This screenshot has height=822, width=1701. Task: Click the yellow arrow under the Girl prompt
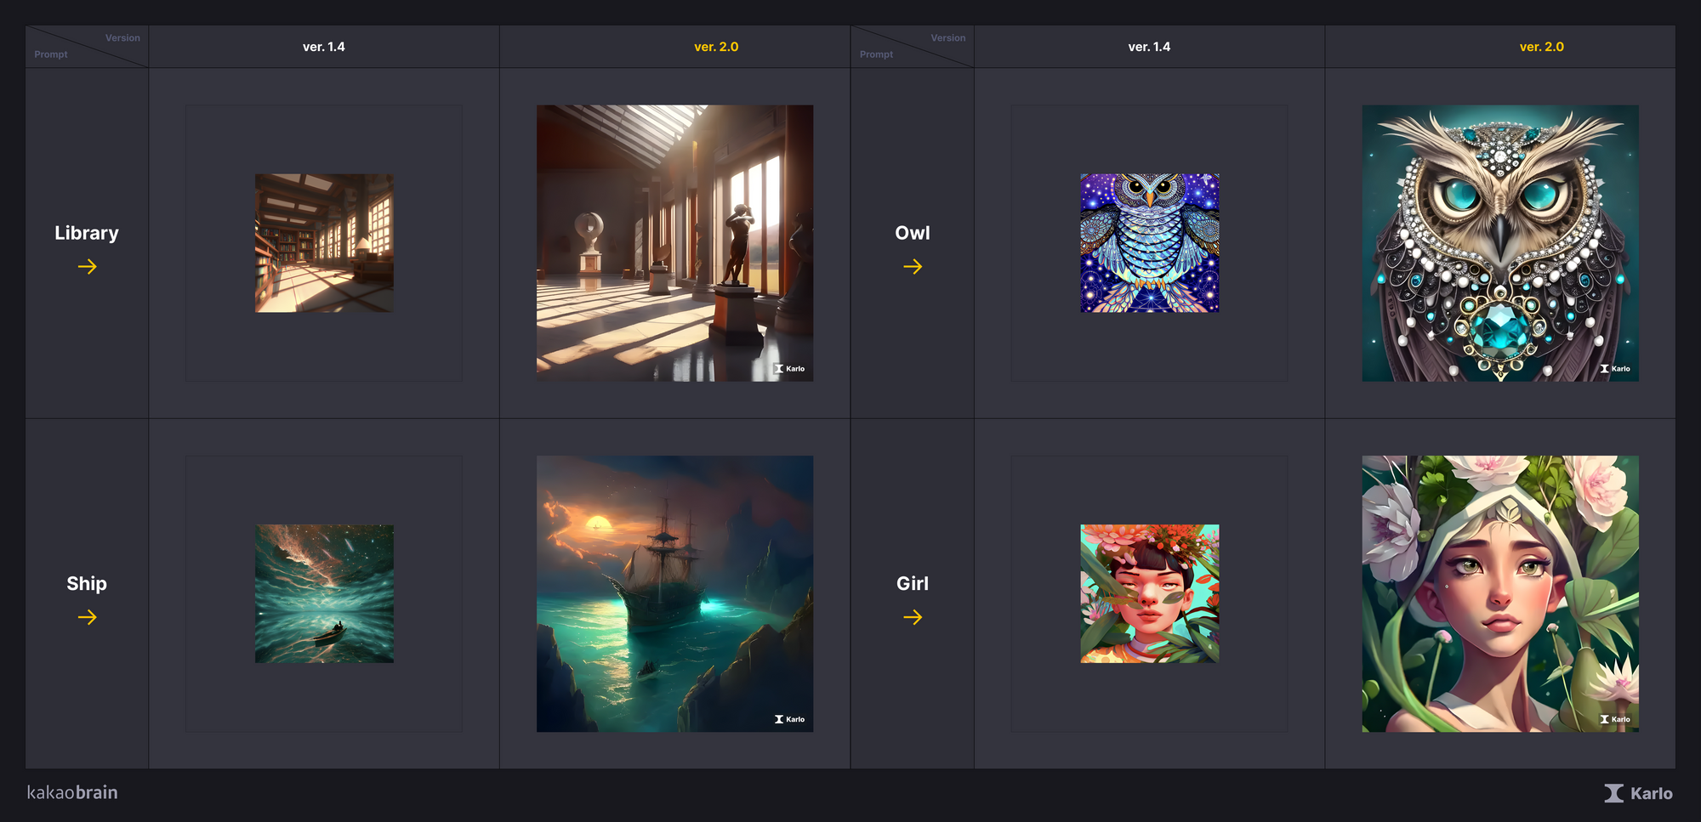(x=913, y=618)
